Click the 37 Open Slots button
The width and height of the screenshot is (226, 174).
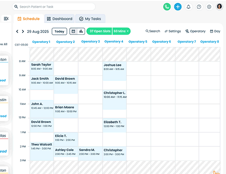click(x=99, y=31)
